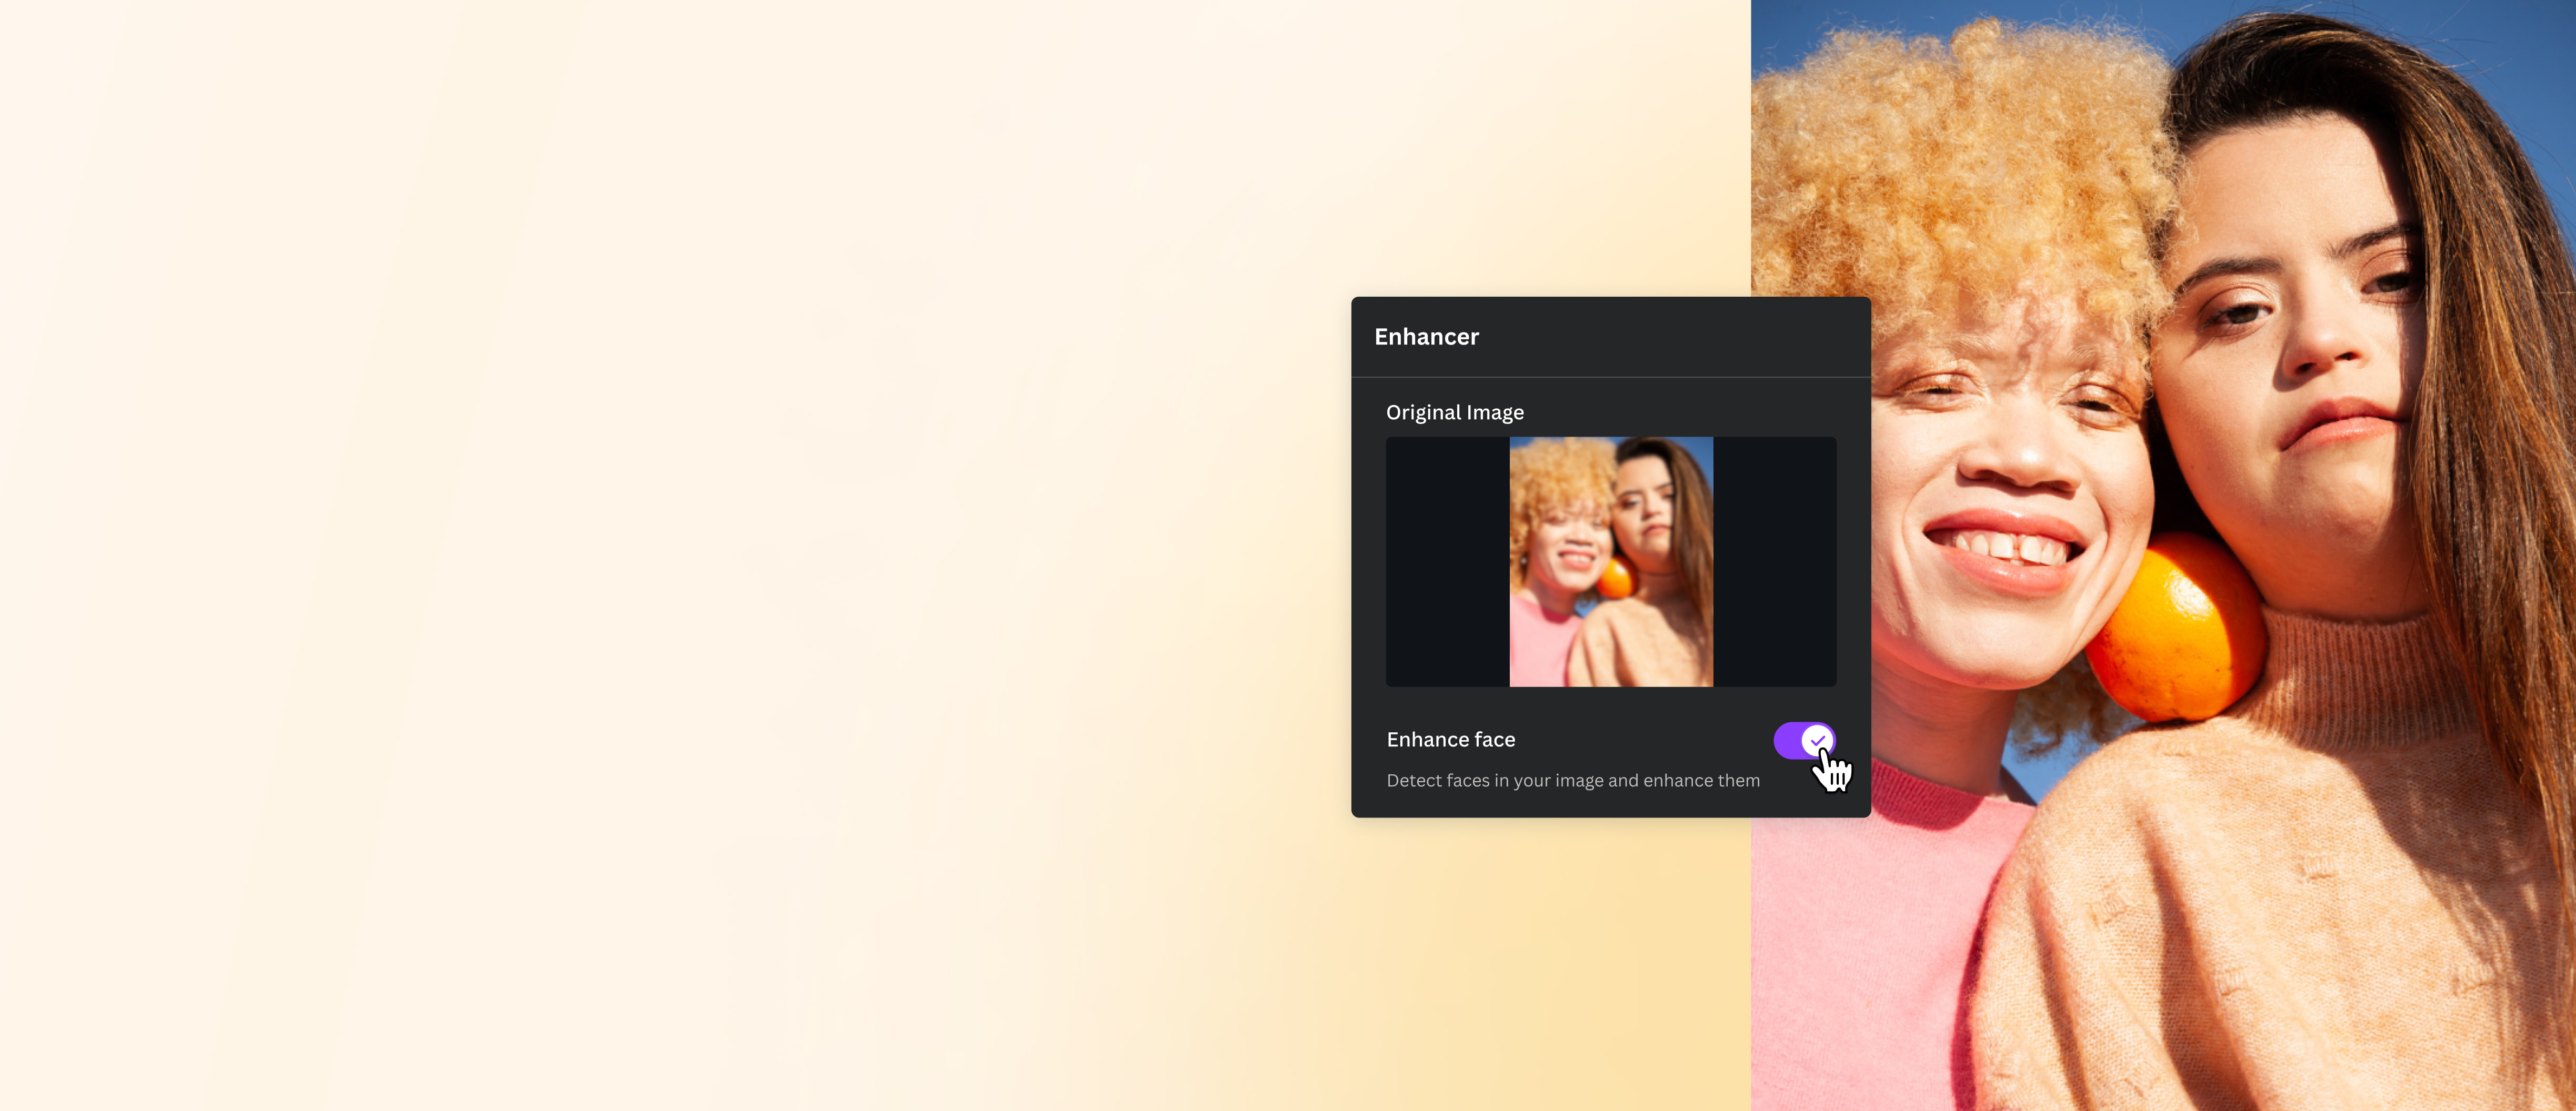This screenshot has width=2576, height=1111.
Task: Click the Enhance face label
Action: (1451, 740)
